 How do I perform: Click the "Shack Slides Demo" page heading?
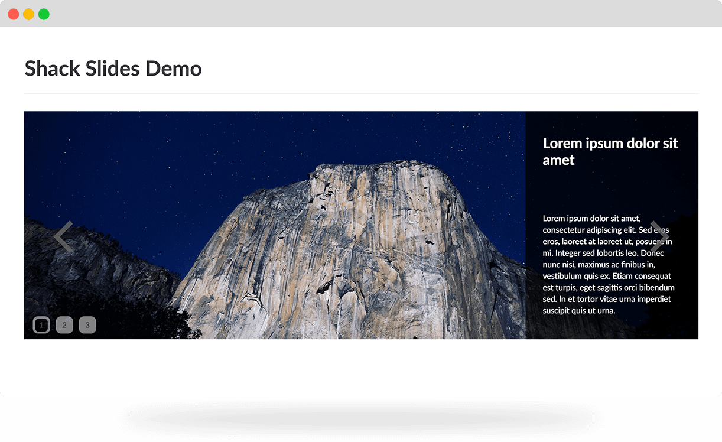(113, 69)
